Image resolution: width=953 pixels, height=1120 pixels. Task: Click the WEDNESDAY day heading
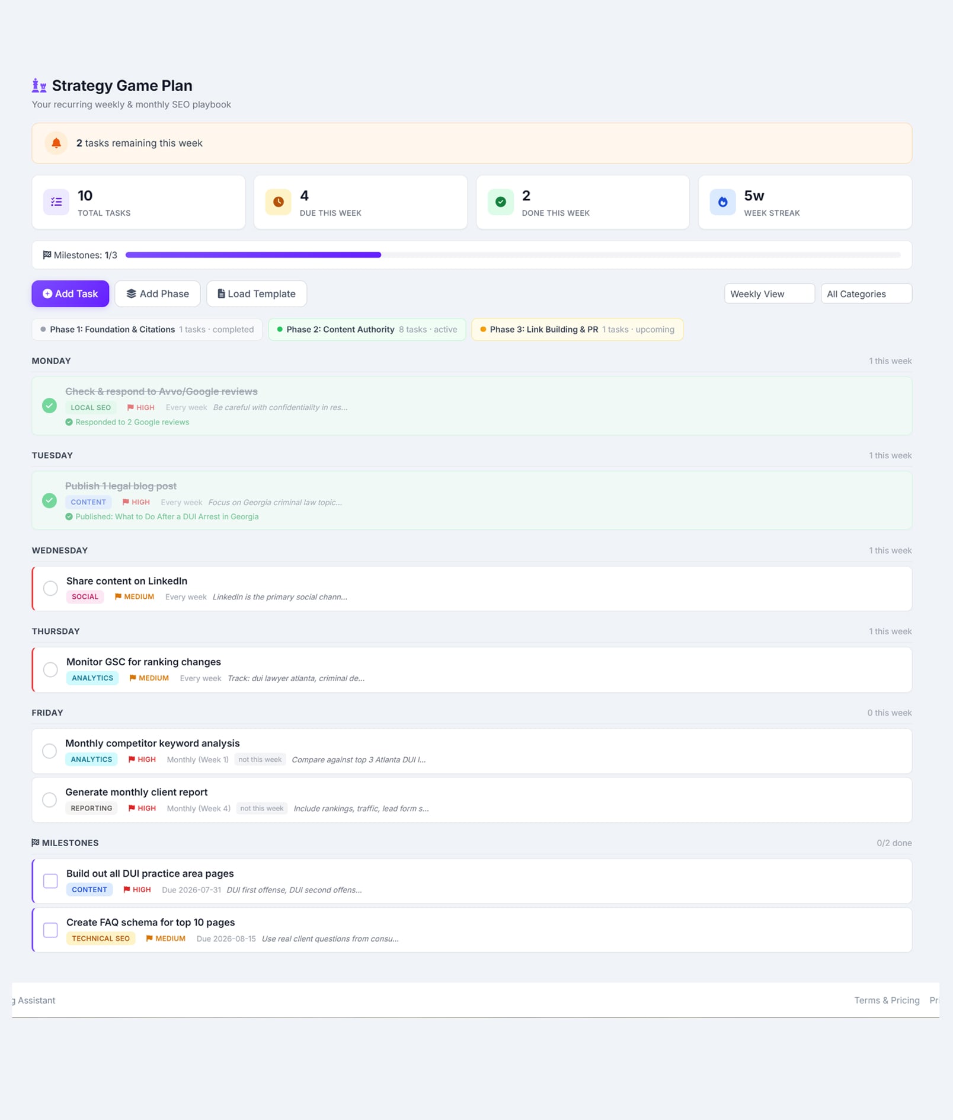60,550
